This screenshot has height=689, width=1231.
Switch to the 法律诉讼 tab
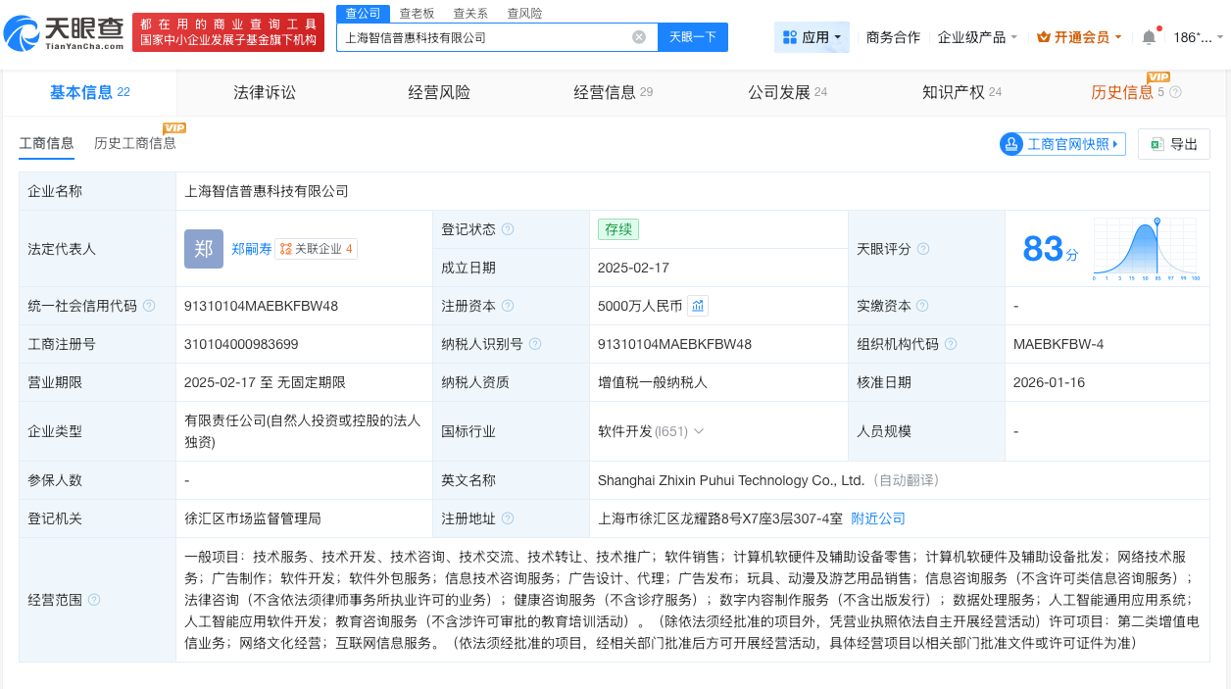(265, 91)
